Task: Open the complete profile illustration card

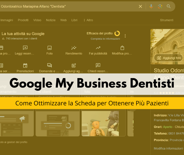Action: (x=57, y=124)
